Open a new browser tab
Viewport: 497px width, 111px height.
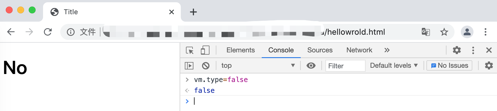193,12
